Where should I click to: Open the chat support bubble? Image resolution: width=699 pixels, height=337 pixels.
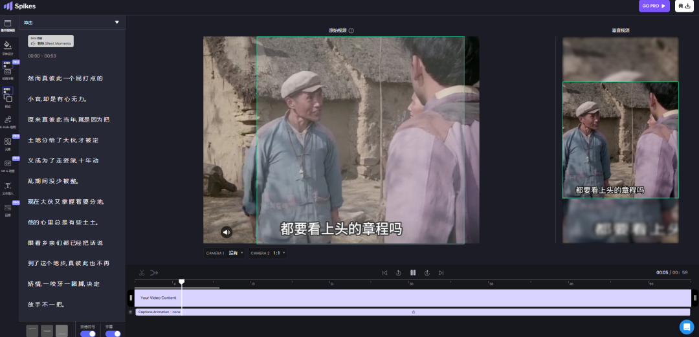tap(687, 327)
